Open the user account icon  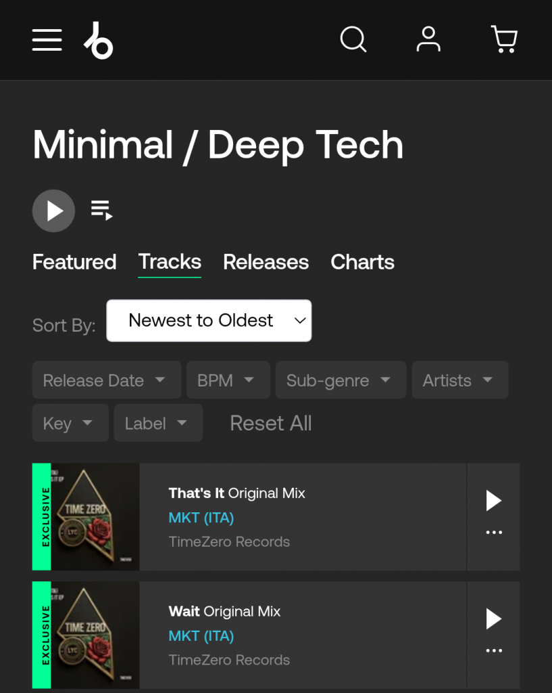pos(428,39)
